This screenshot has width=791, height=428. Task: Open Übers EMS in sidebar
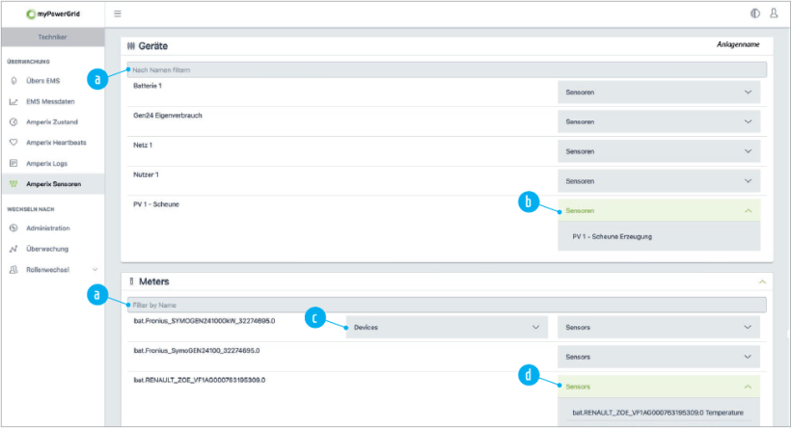coord(42,80)
